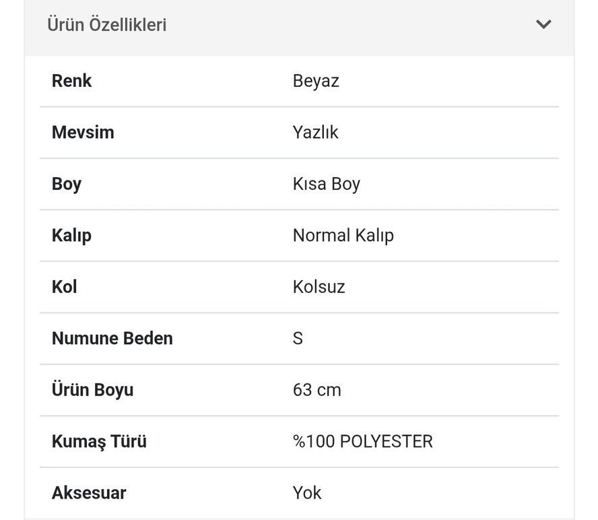Select Yok next to Aksesuar
This screenshot has height=520, width=598.
point(307,492)
